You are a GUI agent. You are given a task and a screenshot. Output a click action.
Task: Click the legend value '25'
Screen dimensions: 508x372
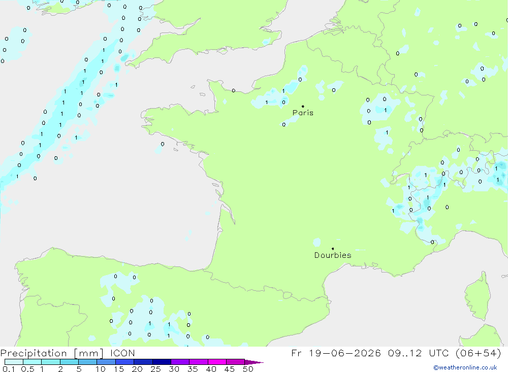(156, 369)
